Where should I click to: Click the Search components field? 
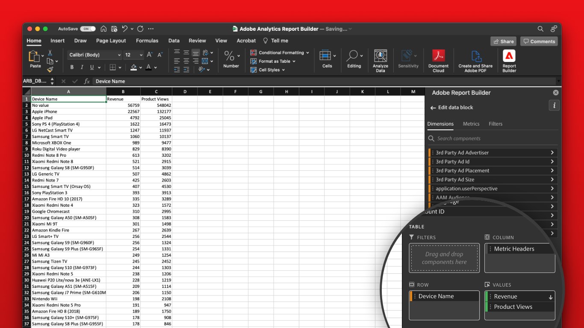point(492,138)
